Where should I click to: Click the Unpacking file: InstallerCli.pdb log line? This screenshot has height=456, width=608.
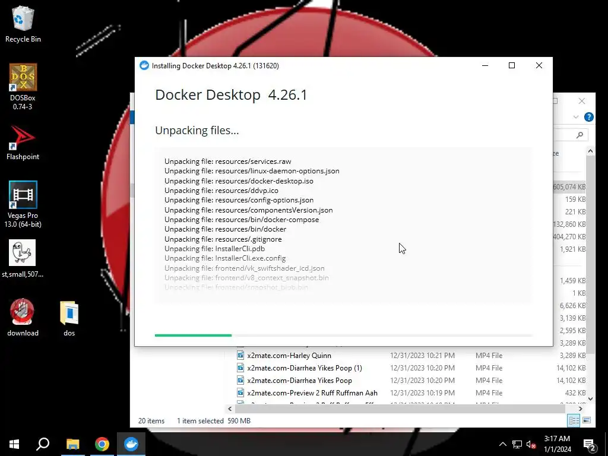(214, 249)
